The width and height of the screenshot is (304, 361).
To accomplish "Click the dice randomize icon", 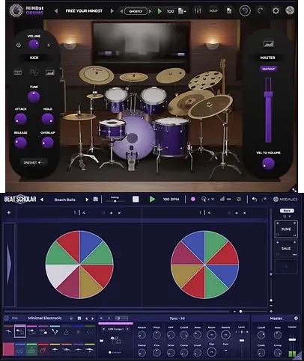I will click(x=239, y=199).
